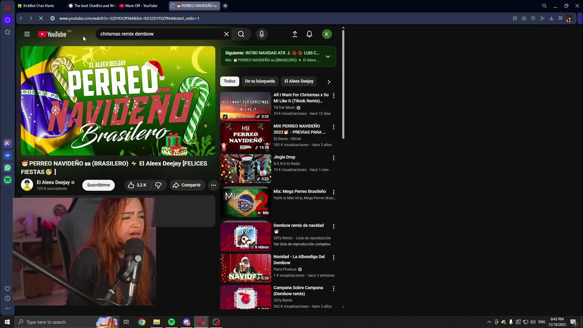
Task: Run the YouTube magnifier search button
Action: point(241,34)
